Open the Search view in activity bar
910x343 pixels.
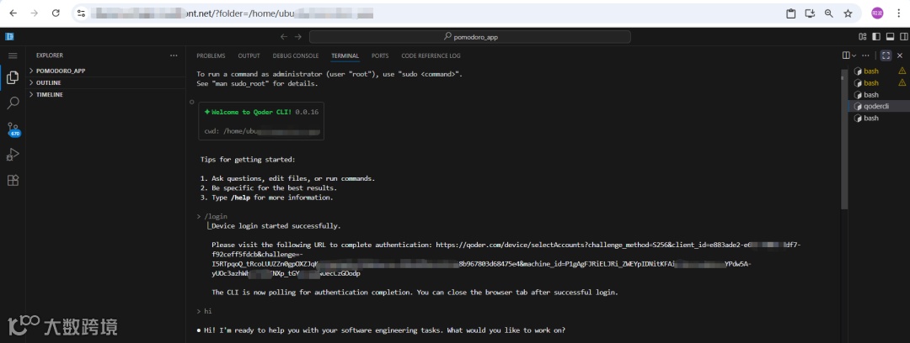13,103
